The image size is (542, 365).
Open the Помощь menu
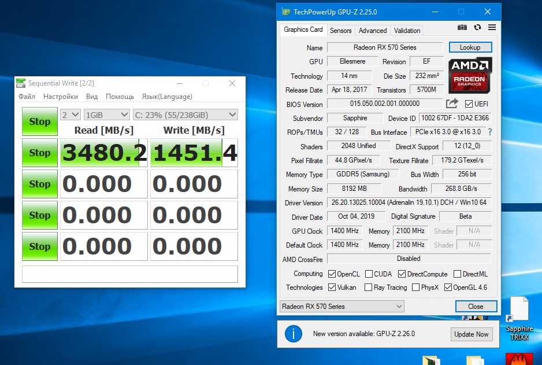click(x=120, y=97)
